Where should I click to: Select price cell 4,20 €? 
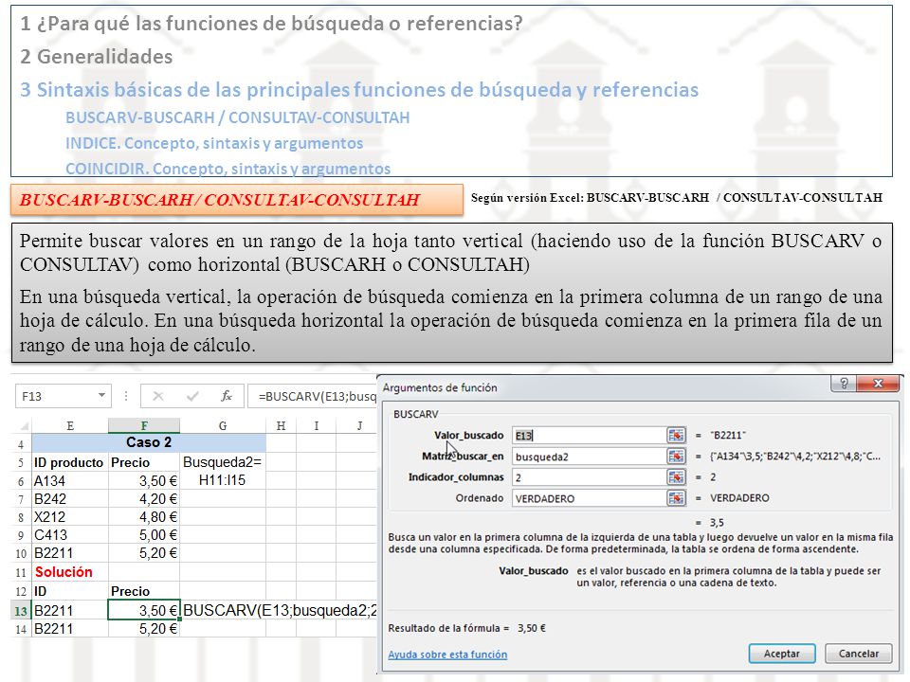pos(144,499)
